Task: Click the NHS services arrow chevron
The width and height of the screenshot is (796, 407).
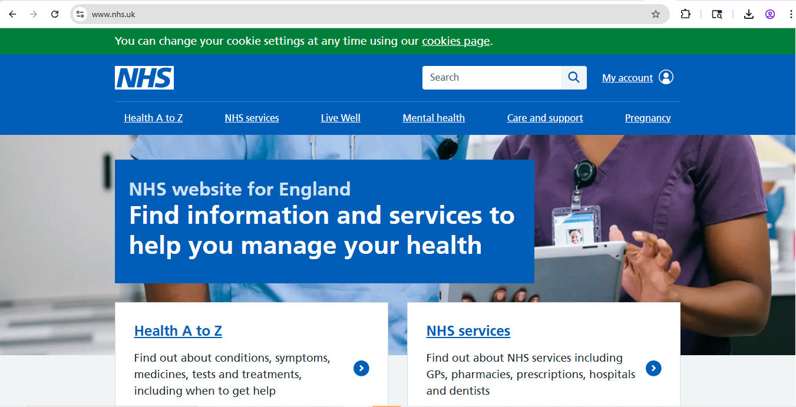Action: tap(653, 368)
